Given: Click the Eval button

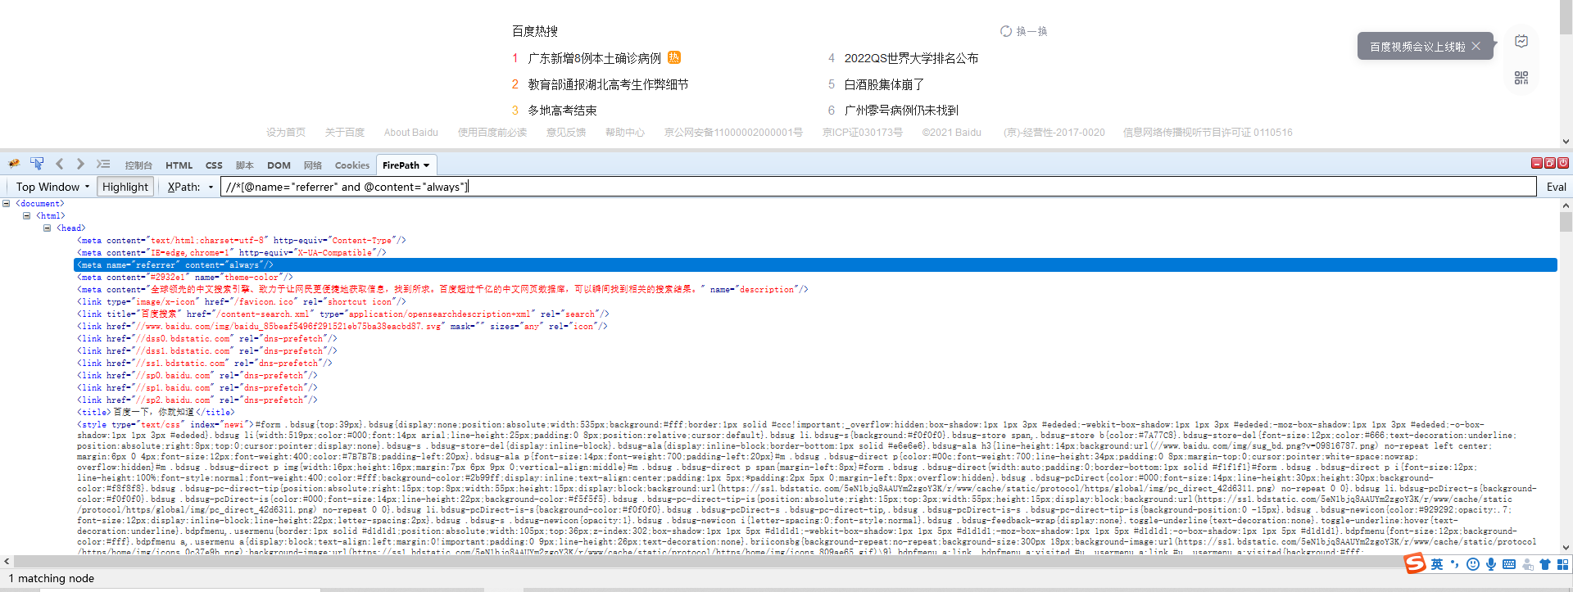Looking at the screenshot, I should pos(1556,187).
